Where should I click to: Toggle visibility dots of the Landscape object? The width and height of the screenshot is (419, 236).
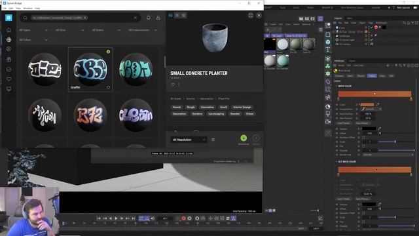coord(369,36)
